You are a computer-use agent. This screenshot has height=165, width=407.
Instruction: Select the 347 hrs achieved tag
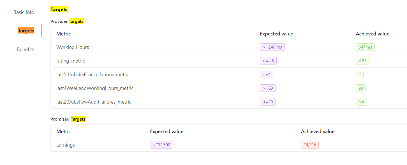coord(365,47)
